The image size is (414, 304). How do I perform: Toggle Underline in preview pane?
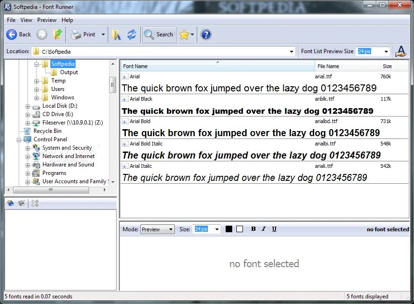[274, 229]
